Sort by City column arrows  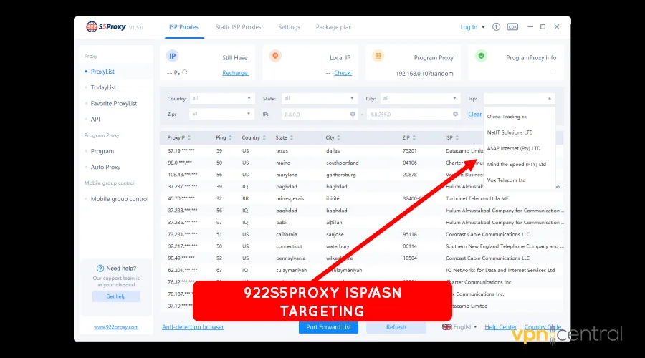click(x=338, y=137)
